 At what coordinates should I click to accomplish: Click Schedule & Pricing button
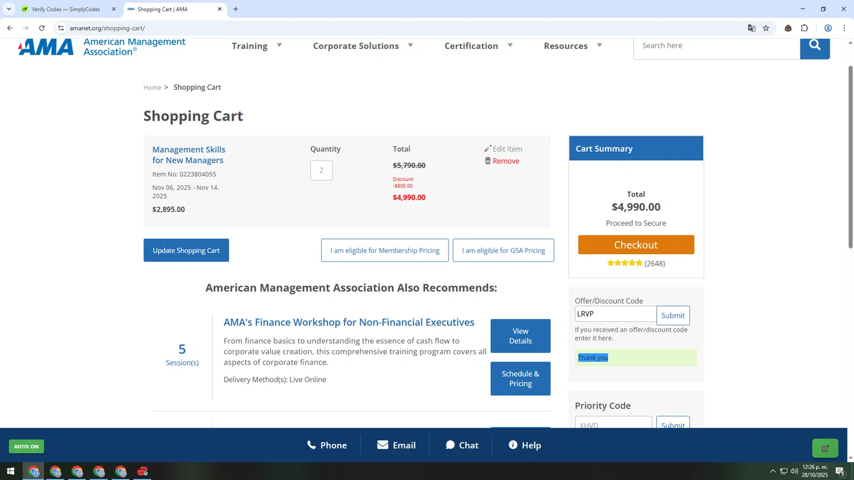click(x=520, y=379)
